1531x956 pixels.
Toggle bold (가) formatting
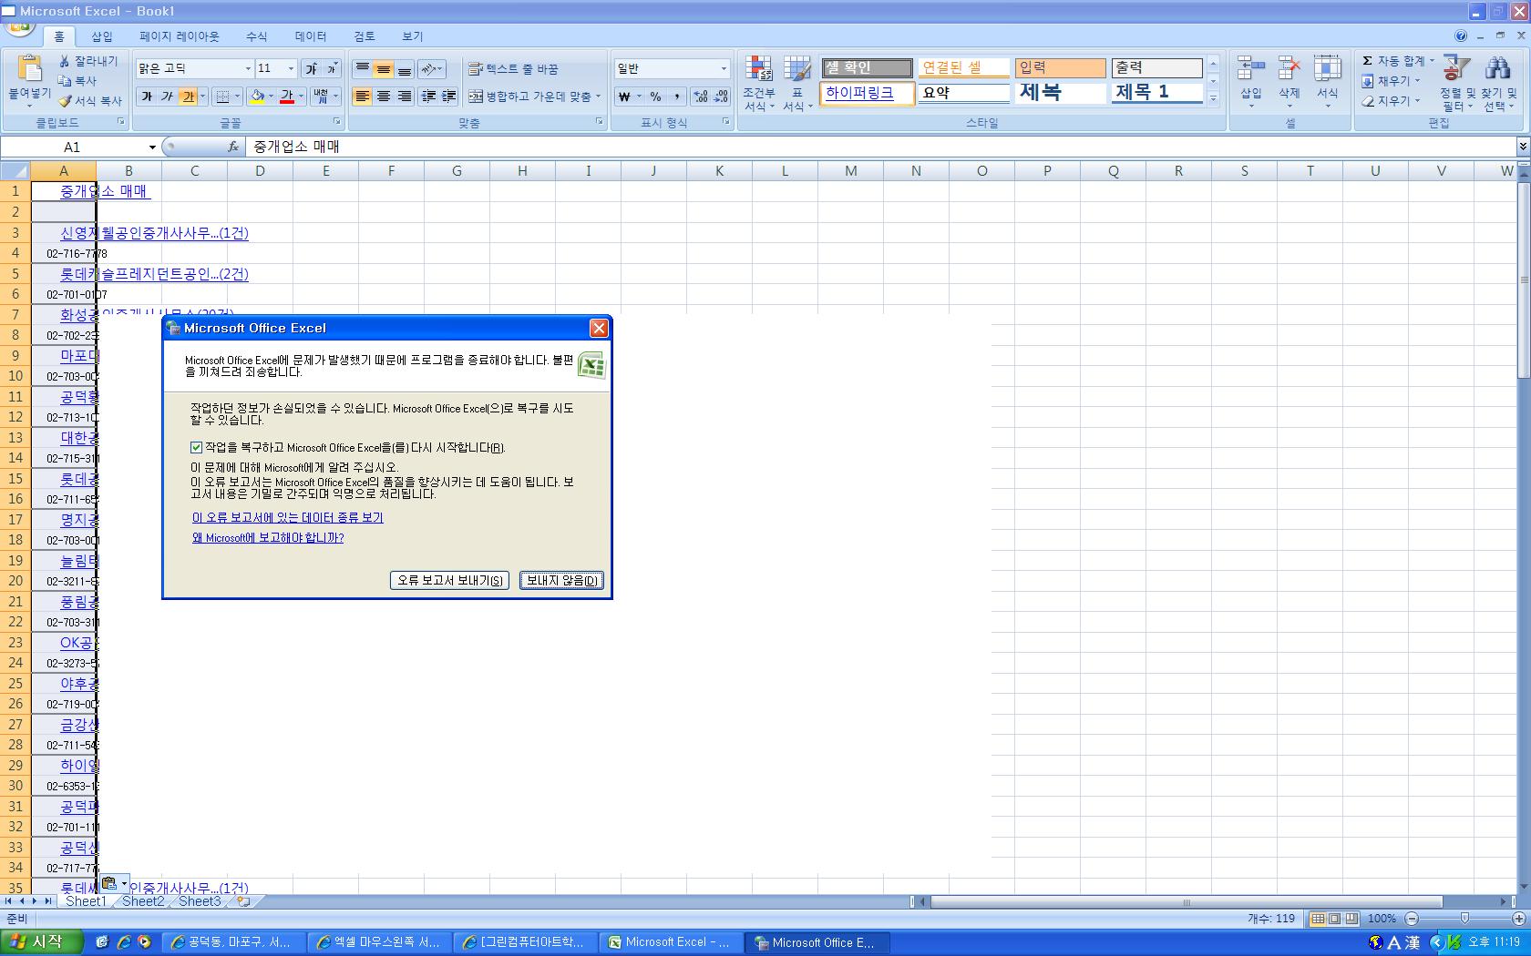(x=147, y=97)
